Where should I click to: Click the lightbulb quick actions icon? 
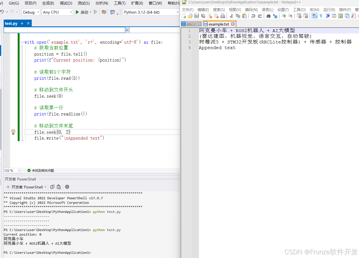pos(13,132)
